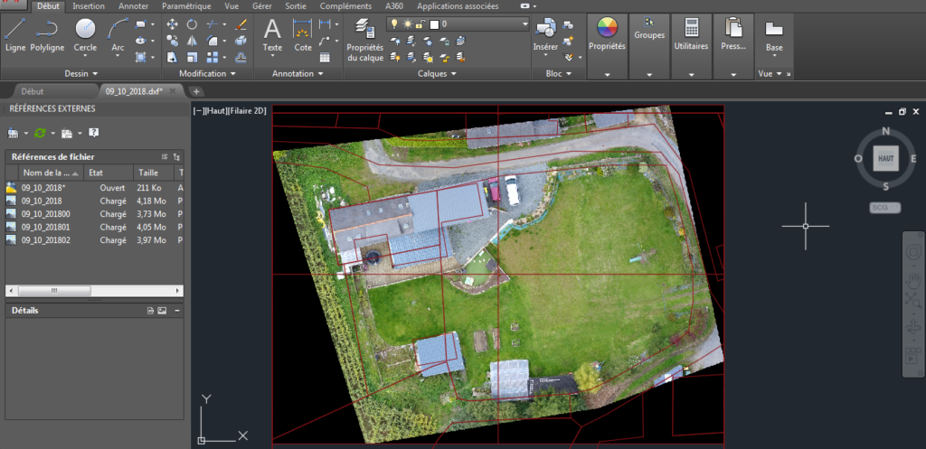Click the Rotate tool icon
Screen dimensions: 926x449
[x=192, y=24]
